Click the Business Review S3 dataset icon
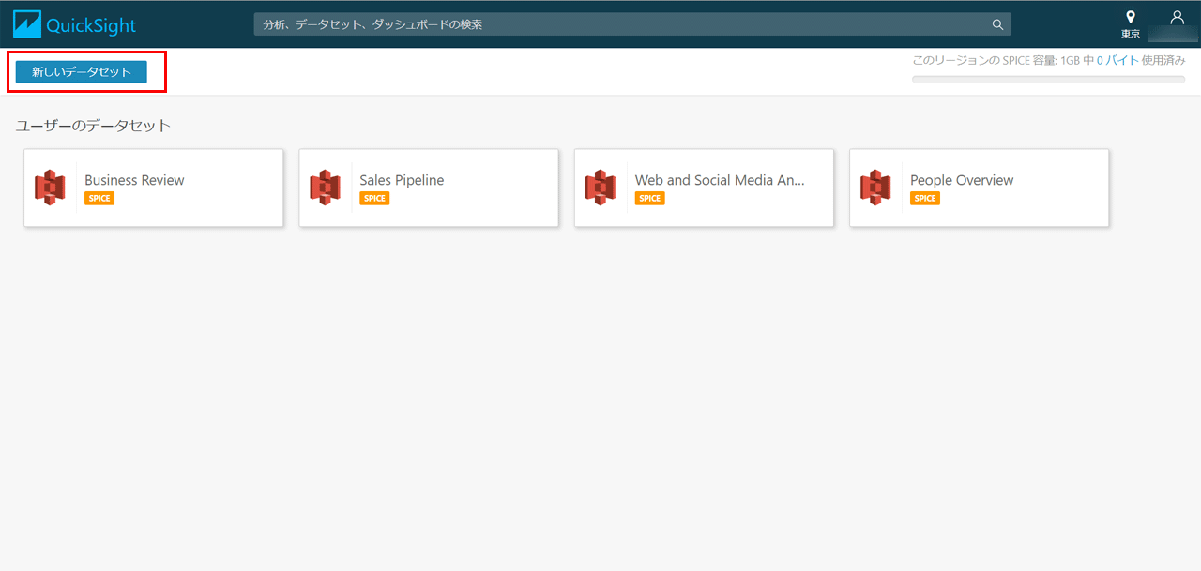The height and width of the screenshot is (571, 1201). coord(50,188)
